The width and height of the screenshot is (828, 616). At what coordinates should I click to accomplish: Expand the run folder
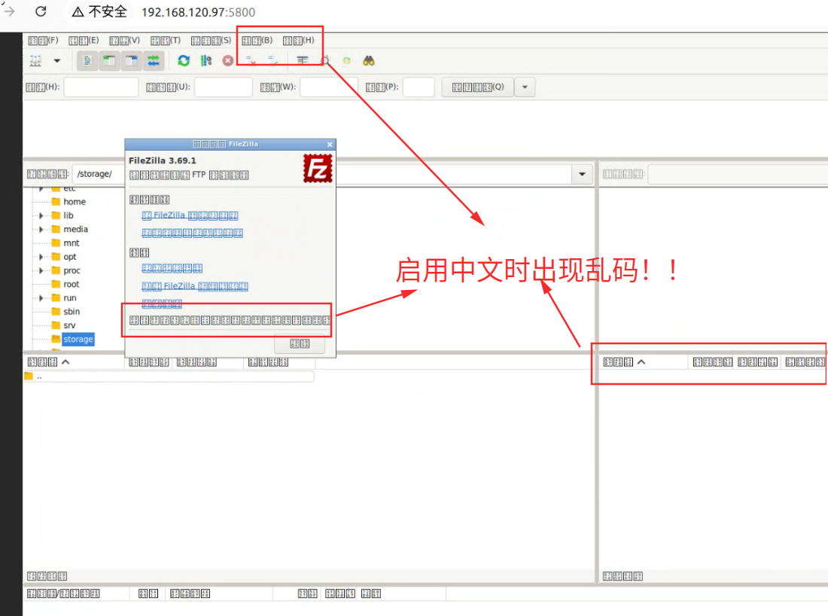(41, 298)
